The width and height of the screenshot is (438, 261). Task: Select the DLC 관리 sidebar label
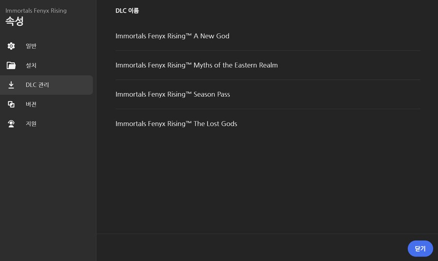pyautogui.click(x=37, y=85)
